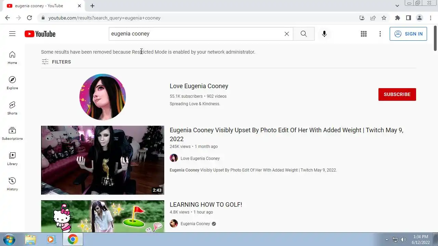This screenshot has width=438, height=246.
Task: Bookmark this page with star icon
Action: [x=384, y=18]
